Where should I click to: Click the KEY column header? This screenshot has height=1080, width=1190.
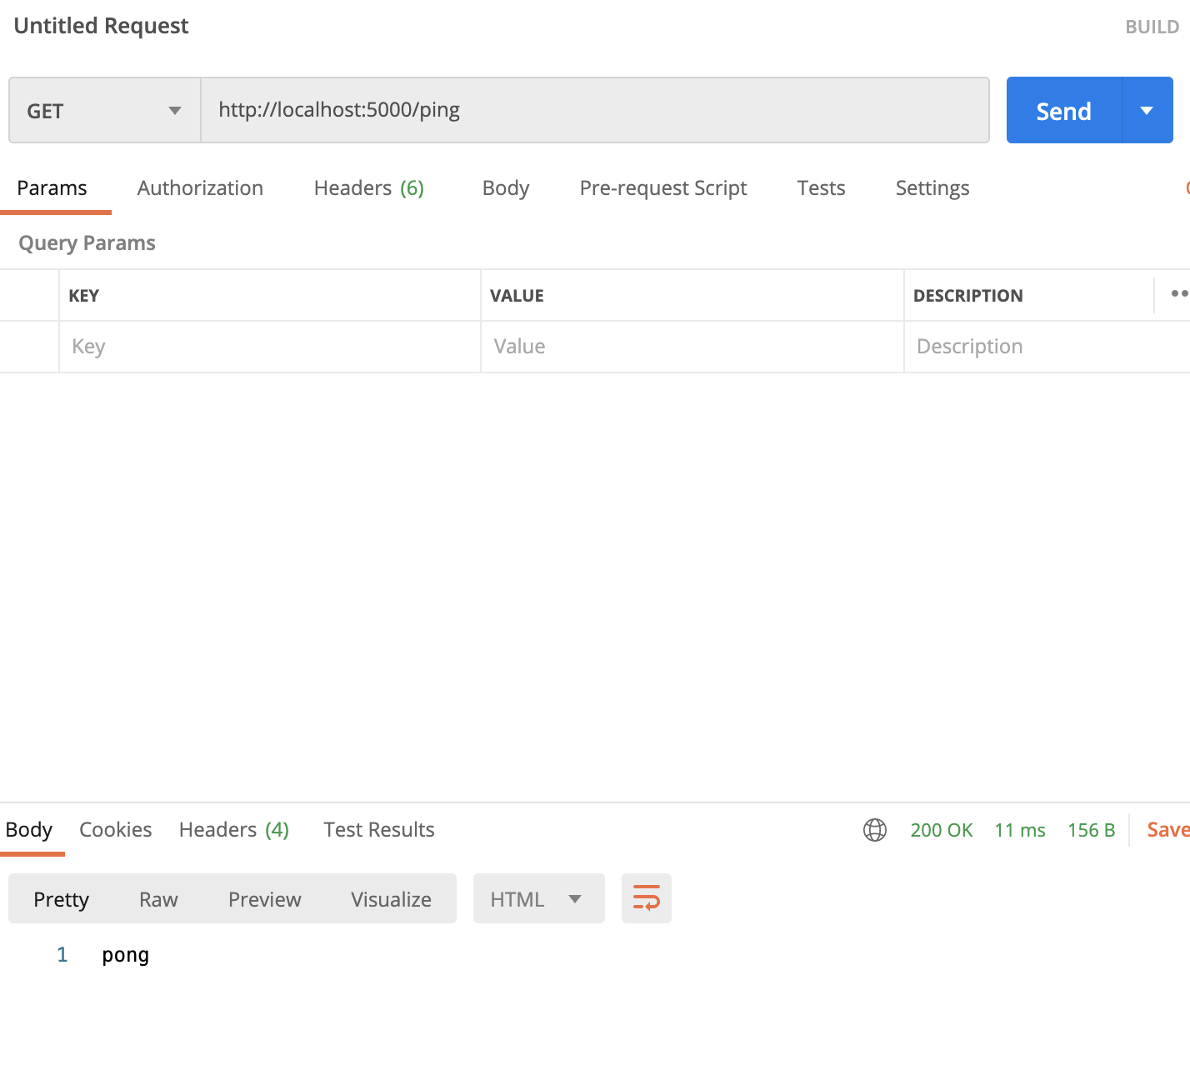pos(83,296)
